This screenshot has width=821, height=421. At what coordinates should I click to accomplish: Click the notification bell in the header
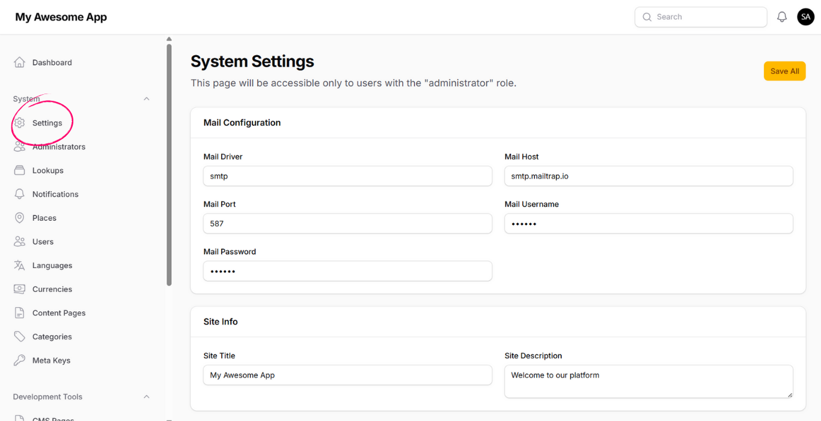coord(782,16)
